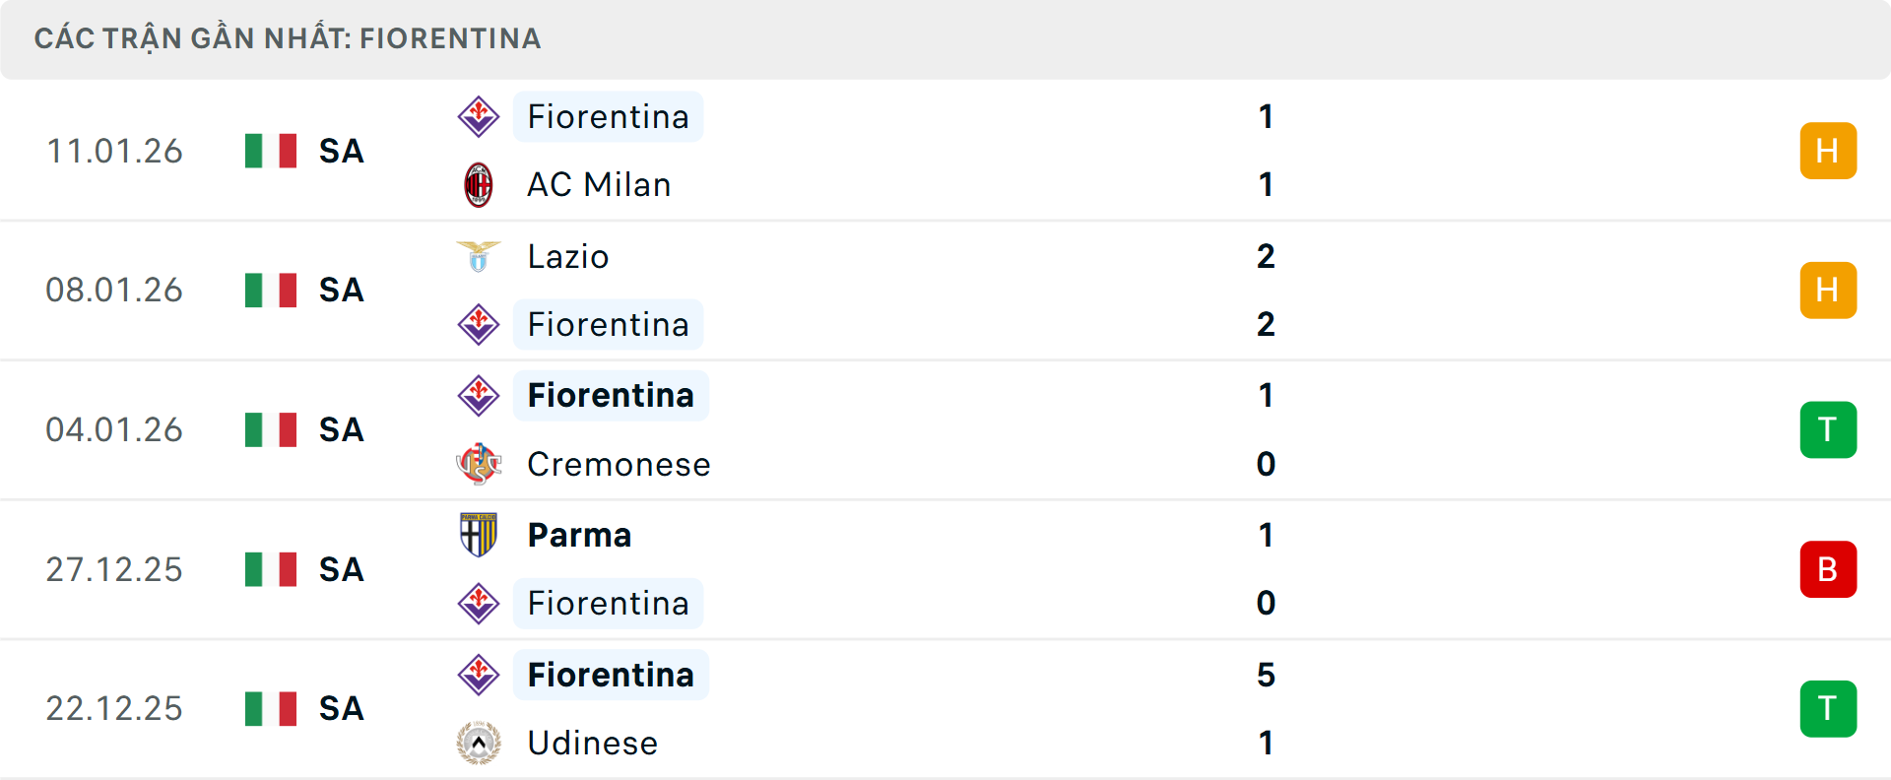The image size is (1891, 780).
Task: Click the header CÁC TRẬN GẦN NHẤT: FIORENTINA
Action: [x=288, y=38]
